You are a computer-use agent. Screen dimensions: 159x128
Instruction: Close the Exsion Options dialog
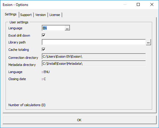pos(152,4)
